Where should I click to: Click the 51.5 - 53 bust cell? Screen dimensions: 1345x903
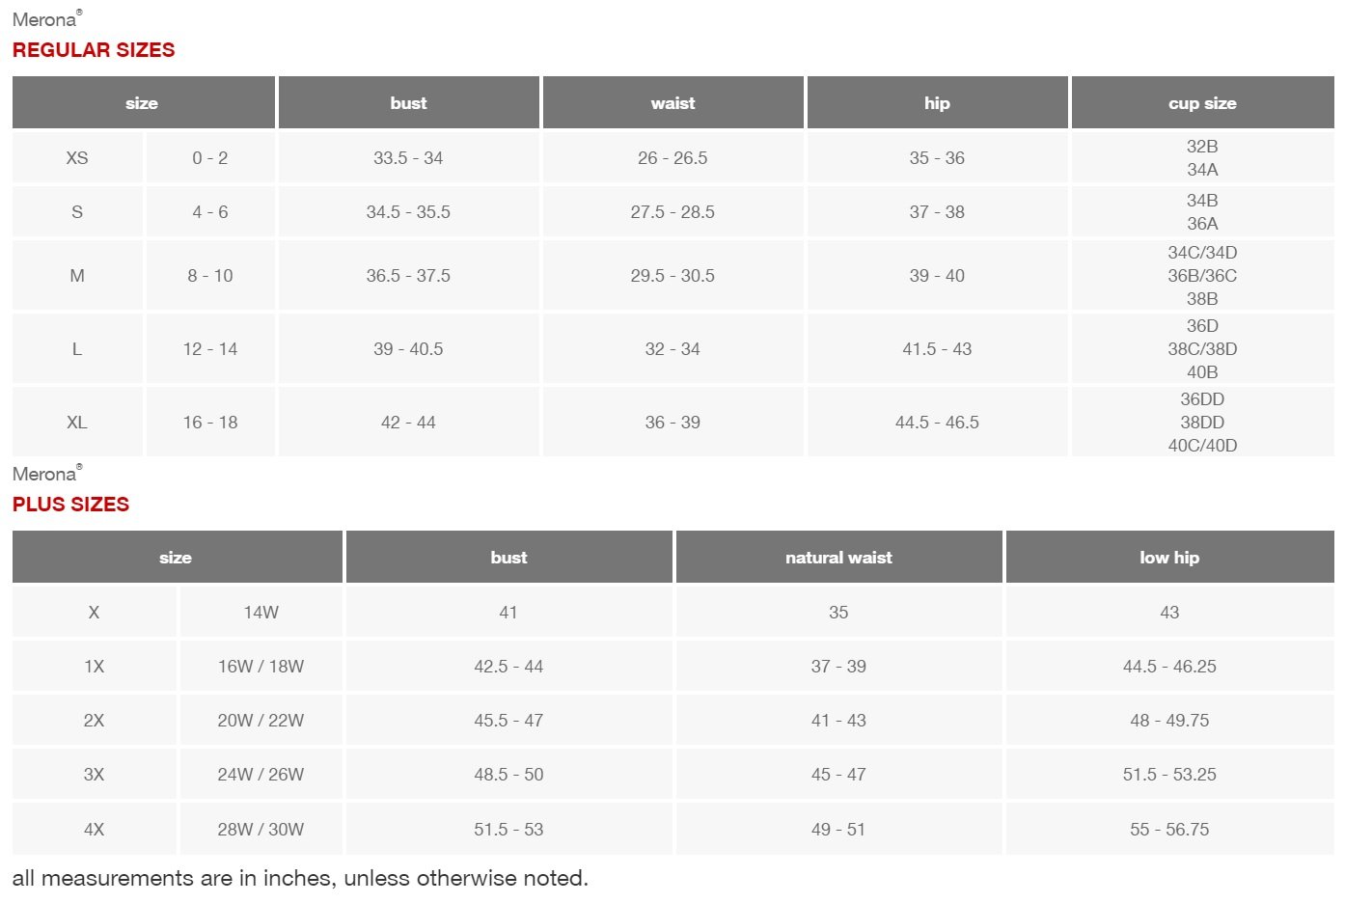508,830
